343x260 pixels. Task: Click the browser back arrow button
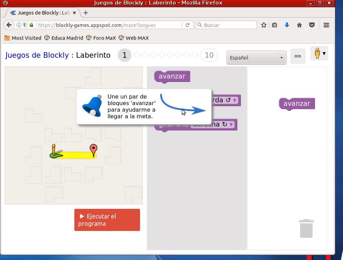pos(9,25)
